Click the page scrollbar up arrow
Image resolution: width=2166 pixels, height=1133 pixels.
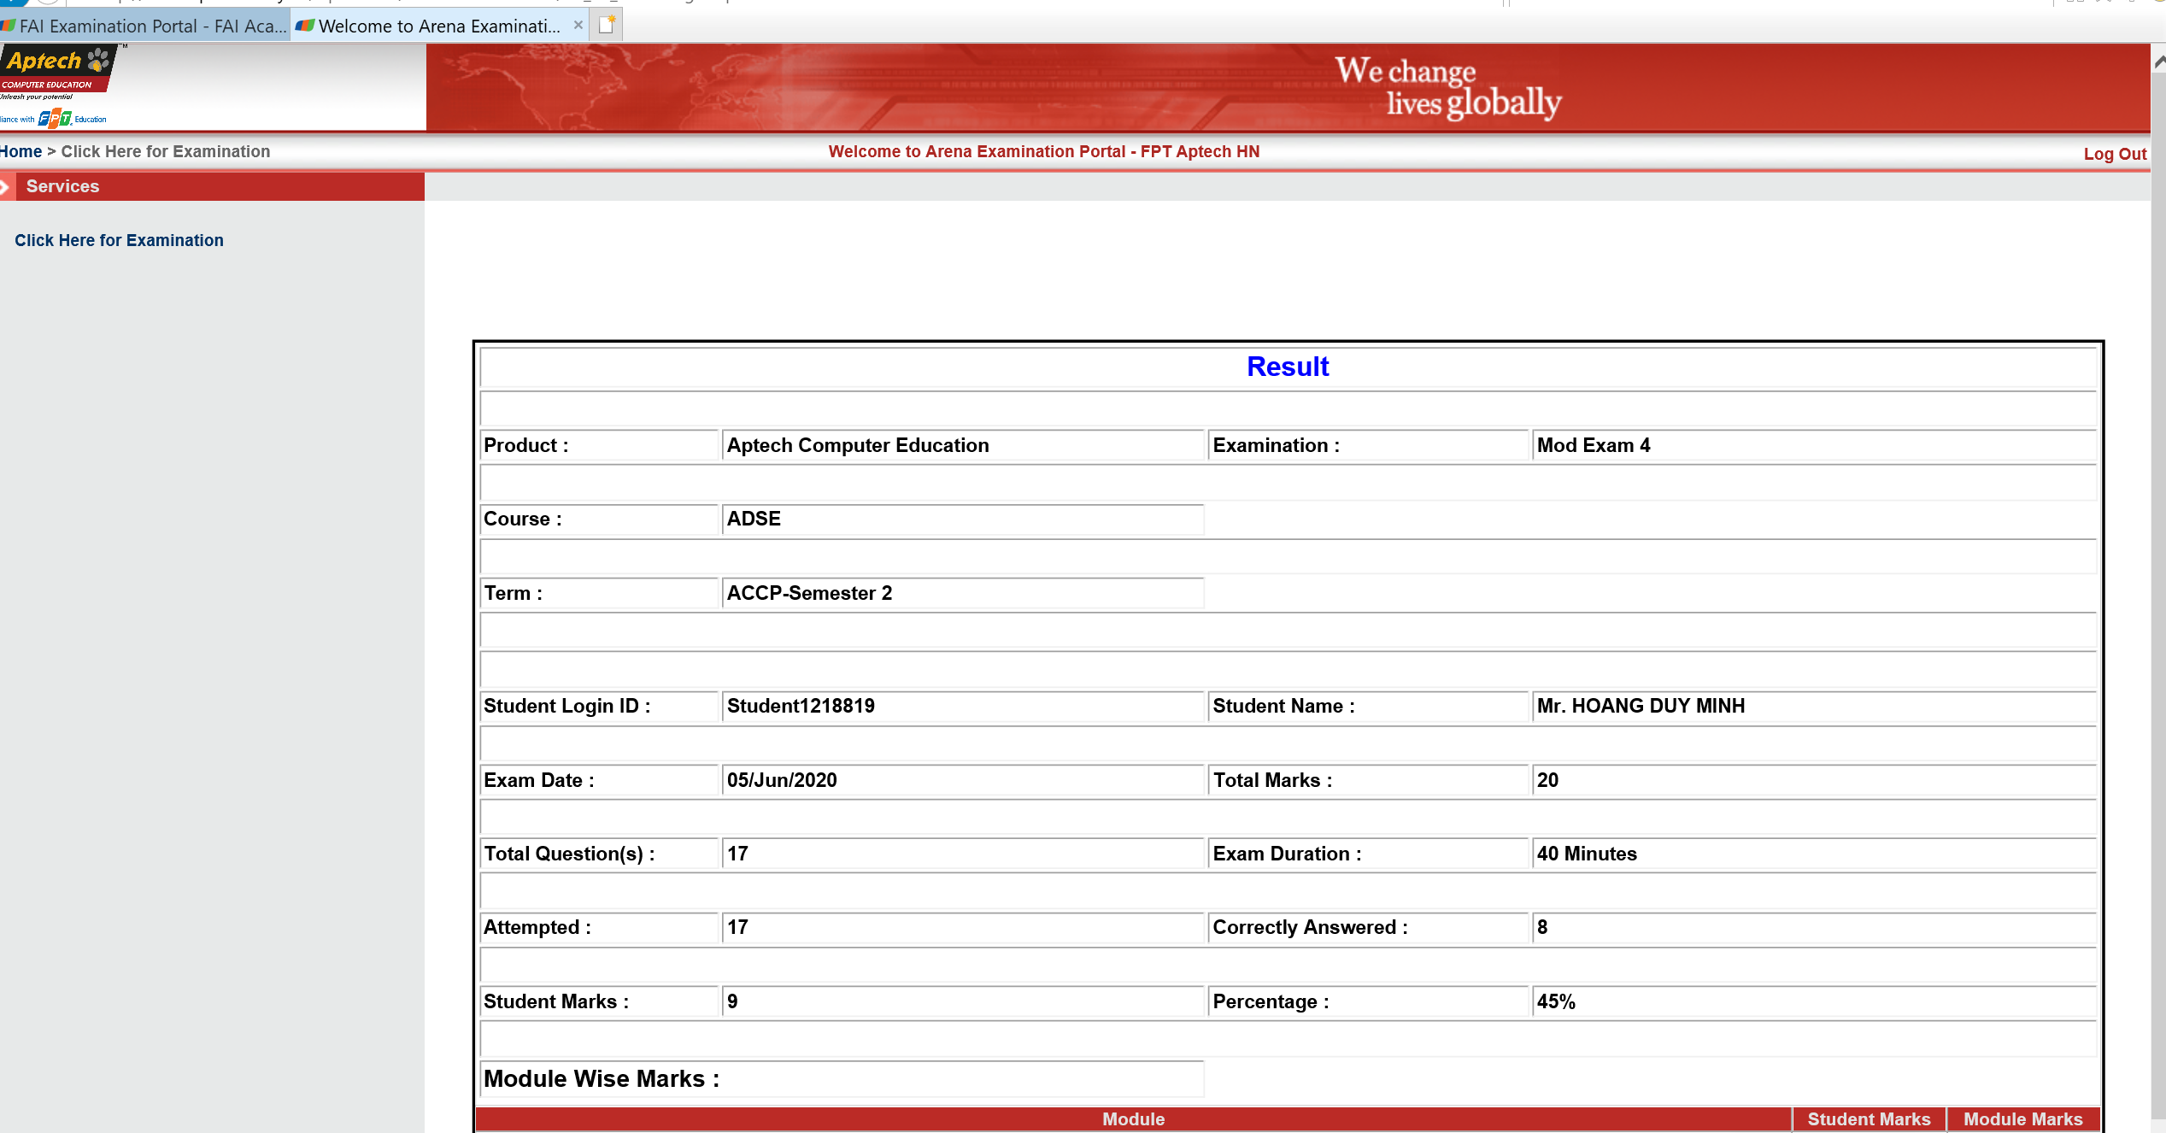pos(2158,62)
